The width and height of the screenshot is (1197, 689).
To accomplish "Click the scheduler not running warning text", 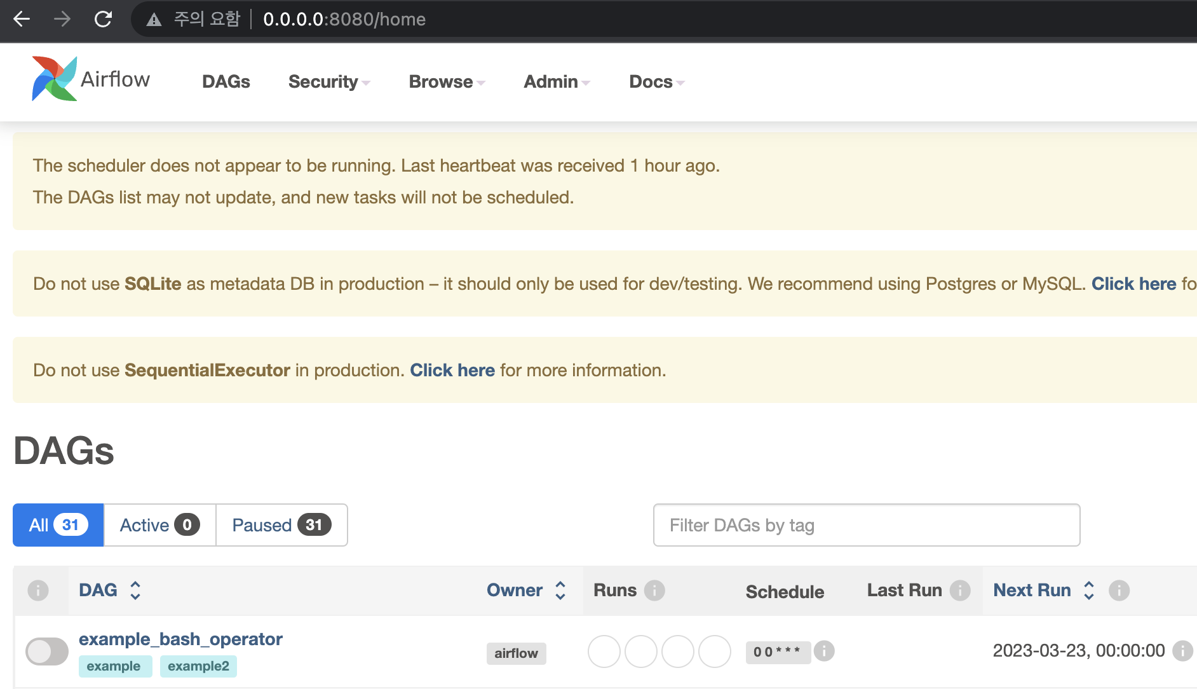I will (376, 165).
